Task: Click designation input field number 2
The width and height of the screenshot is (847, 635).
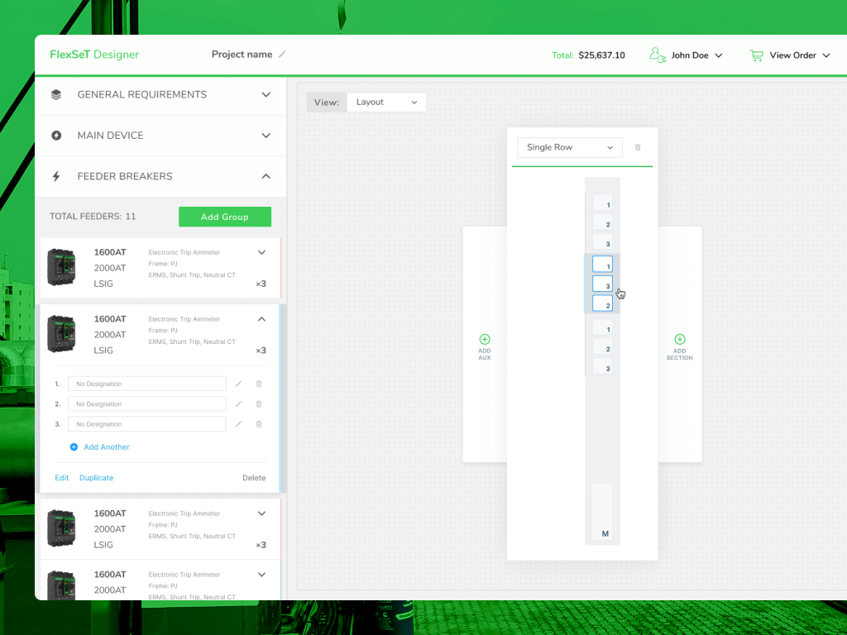Action: [147, 403]
